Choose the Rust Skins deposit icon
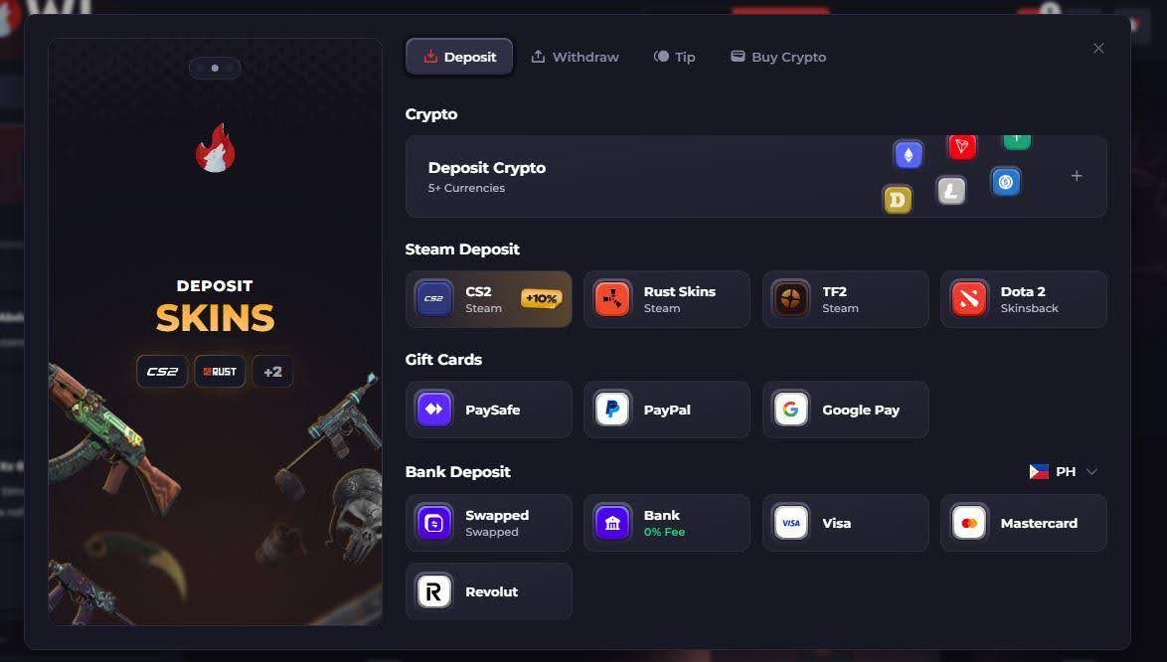The height and width of the screenshot is (662, 1167). (x=611, y=299)
